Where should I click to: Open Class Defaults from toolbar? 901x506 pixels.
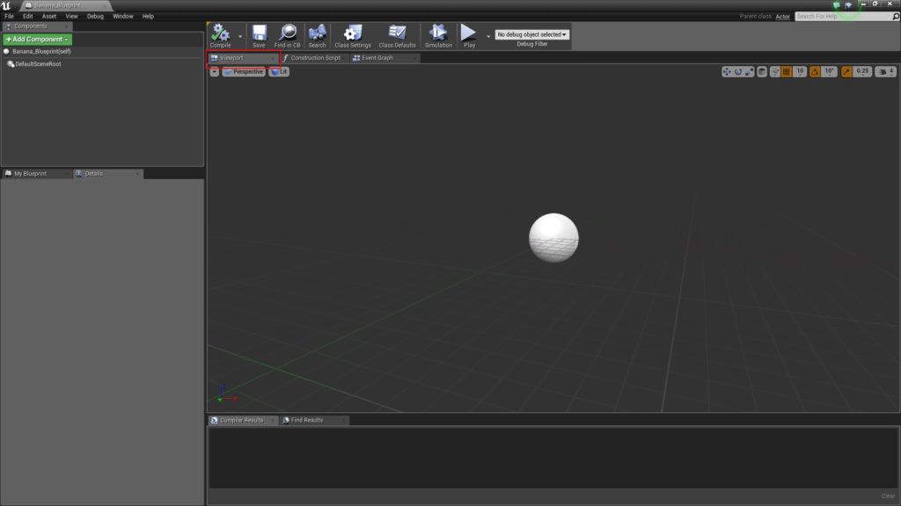[x=397, y=33]
